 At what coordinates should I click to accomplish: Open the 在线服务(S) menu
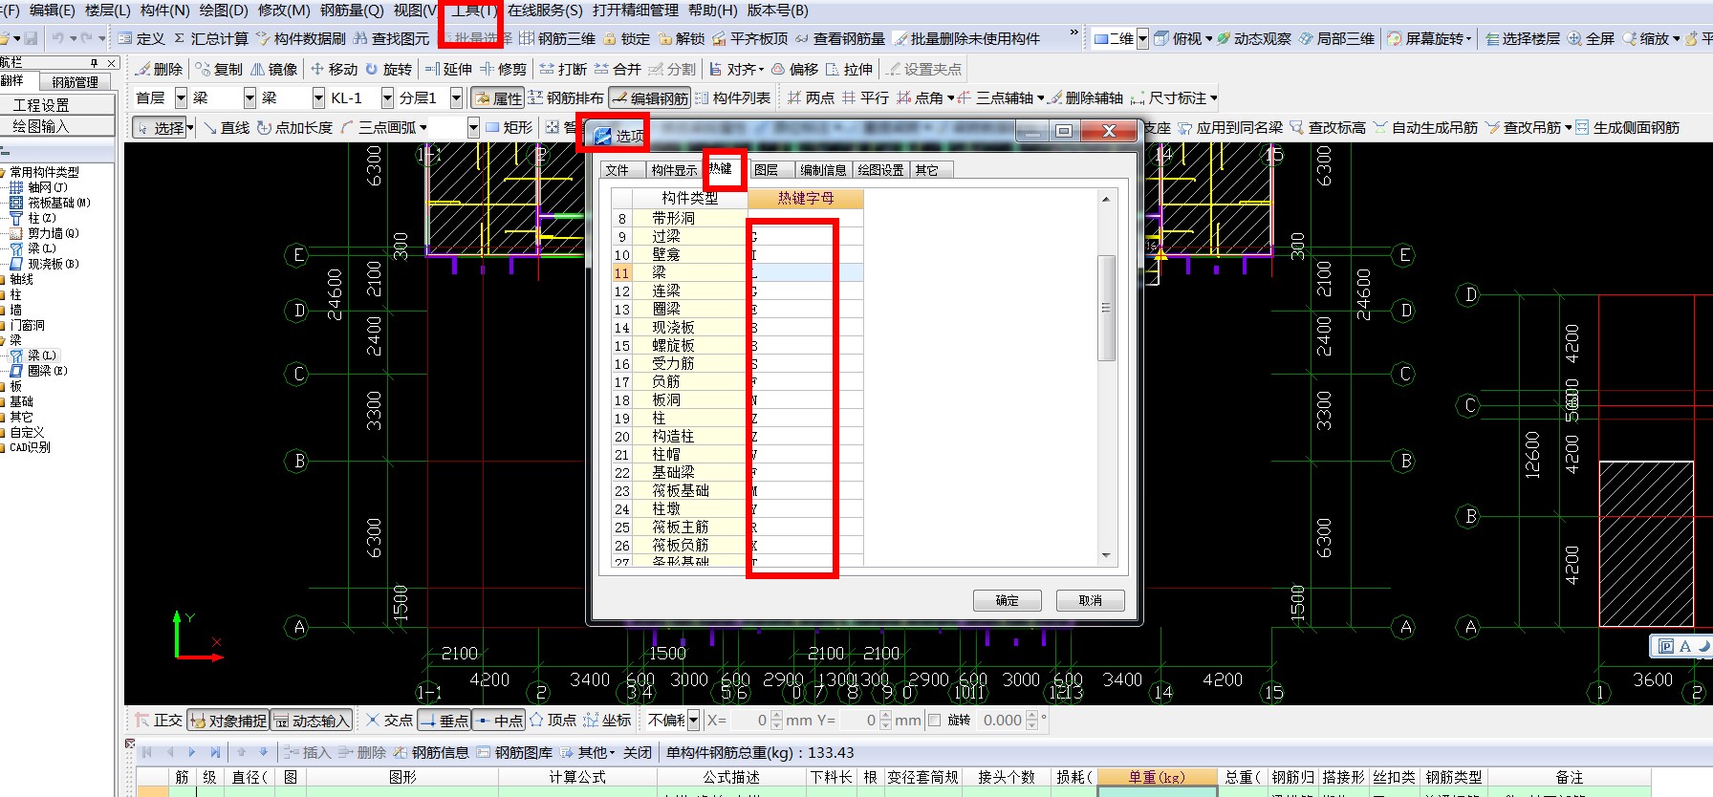click(x=545, y=11)
